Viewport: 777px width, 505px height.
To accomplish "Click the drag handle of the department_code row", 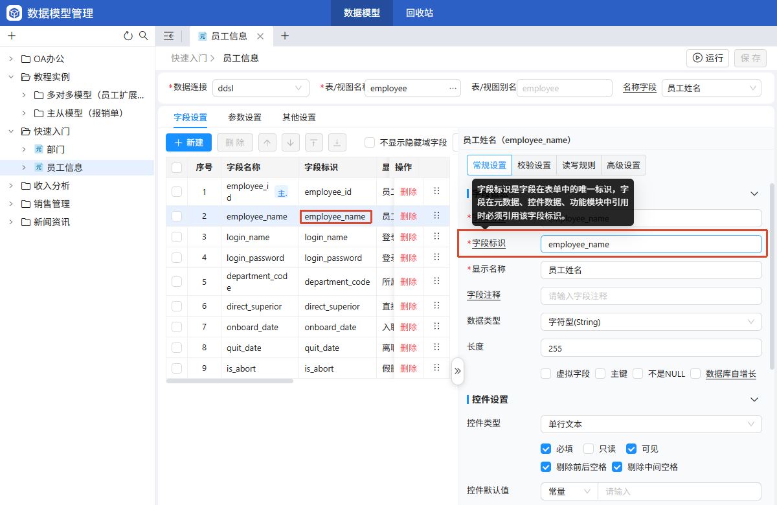I will [436, 282].
